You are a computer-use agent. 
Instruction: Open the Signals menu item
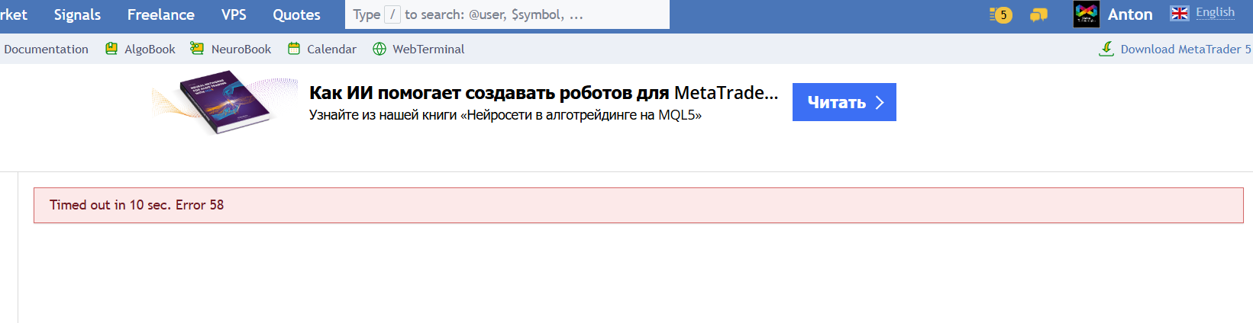(x=77, y=14)
